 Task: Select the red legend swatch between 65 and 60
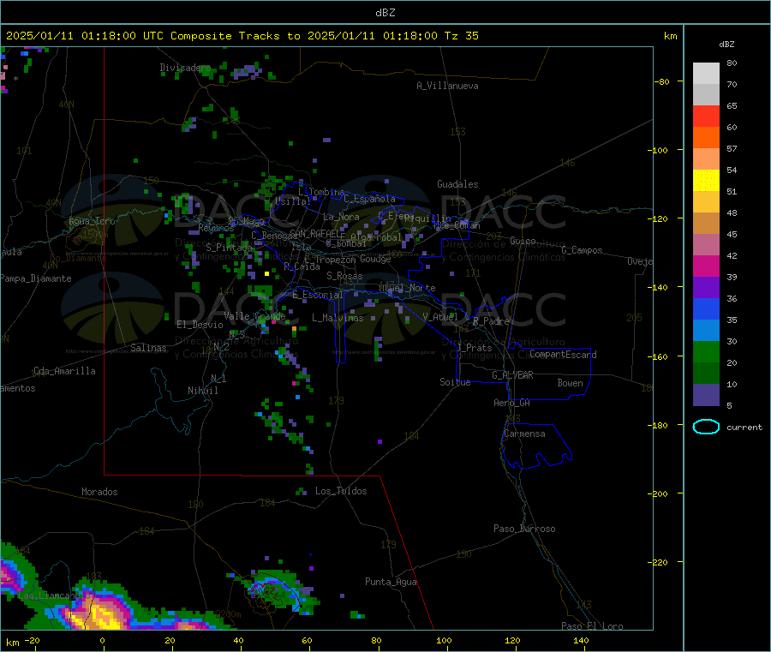coord(706,116)
